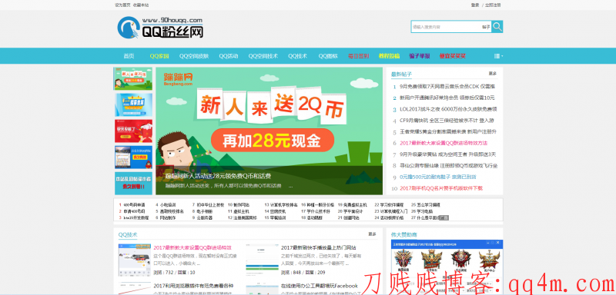Image resolution: width=616 pixels, height=295 pixels.
Task: Click the first rank badge in the sponsor ad
Action: (x=403, y=260)
